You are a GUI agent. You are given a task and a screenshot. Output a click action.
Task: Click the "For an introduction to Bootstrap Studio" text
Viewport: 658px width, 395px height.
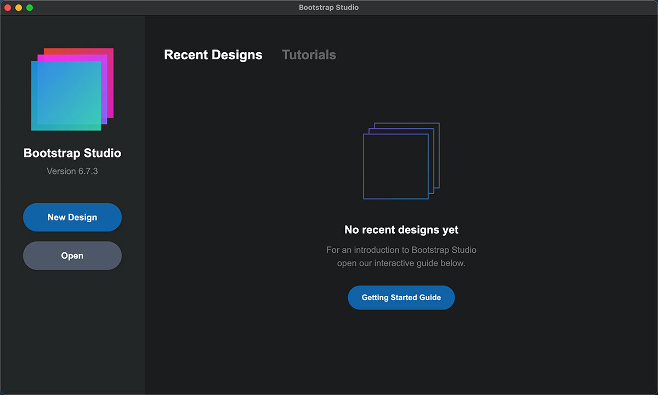click(x=401, y=250)
